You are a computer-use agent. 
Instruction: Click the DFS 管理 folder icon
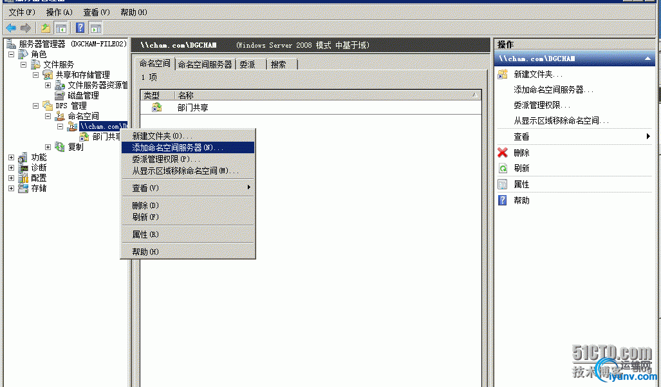(48, 106)
